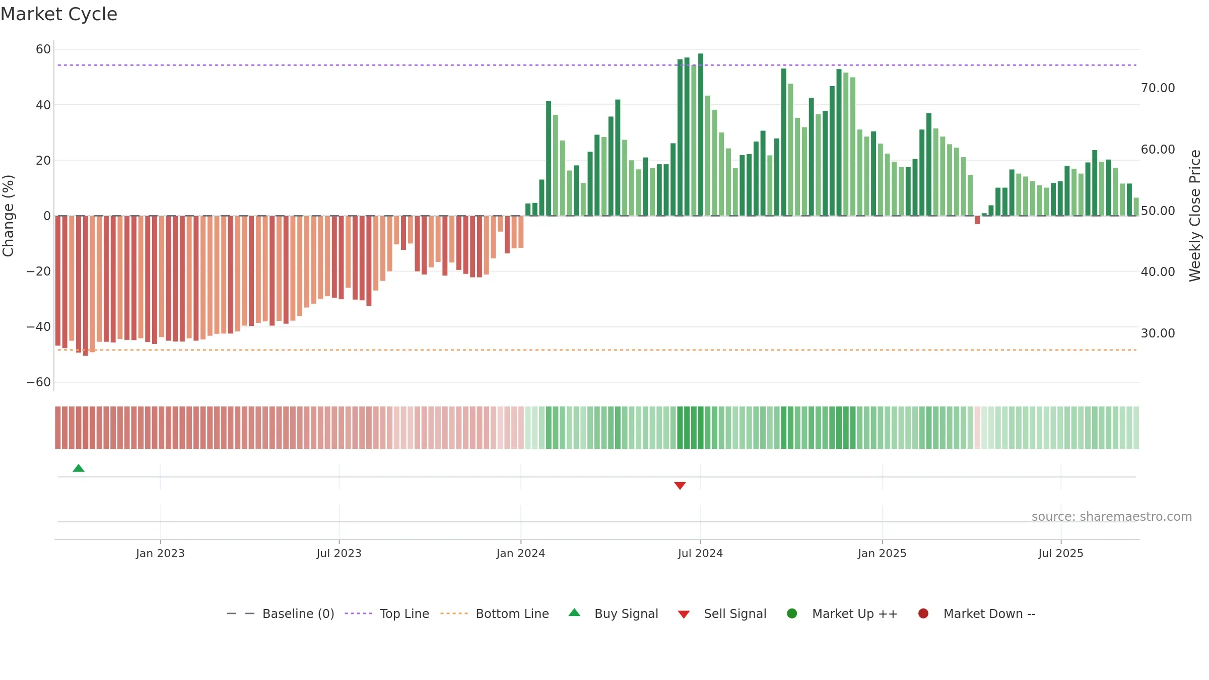Click the Change (%) y-axis title
Viewport: 1209px width, 680px height.
click(8, 216)
